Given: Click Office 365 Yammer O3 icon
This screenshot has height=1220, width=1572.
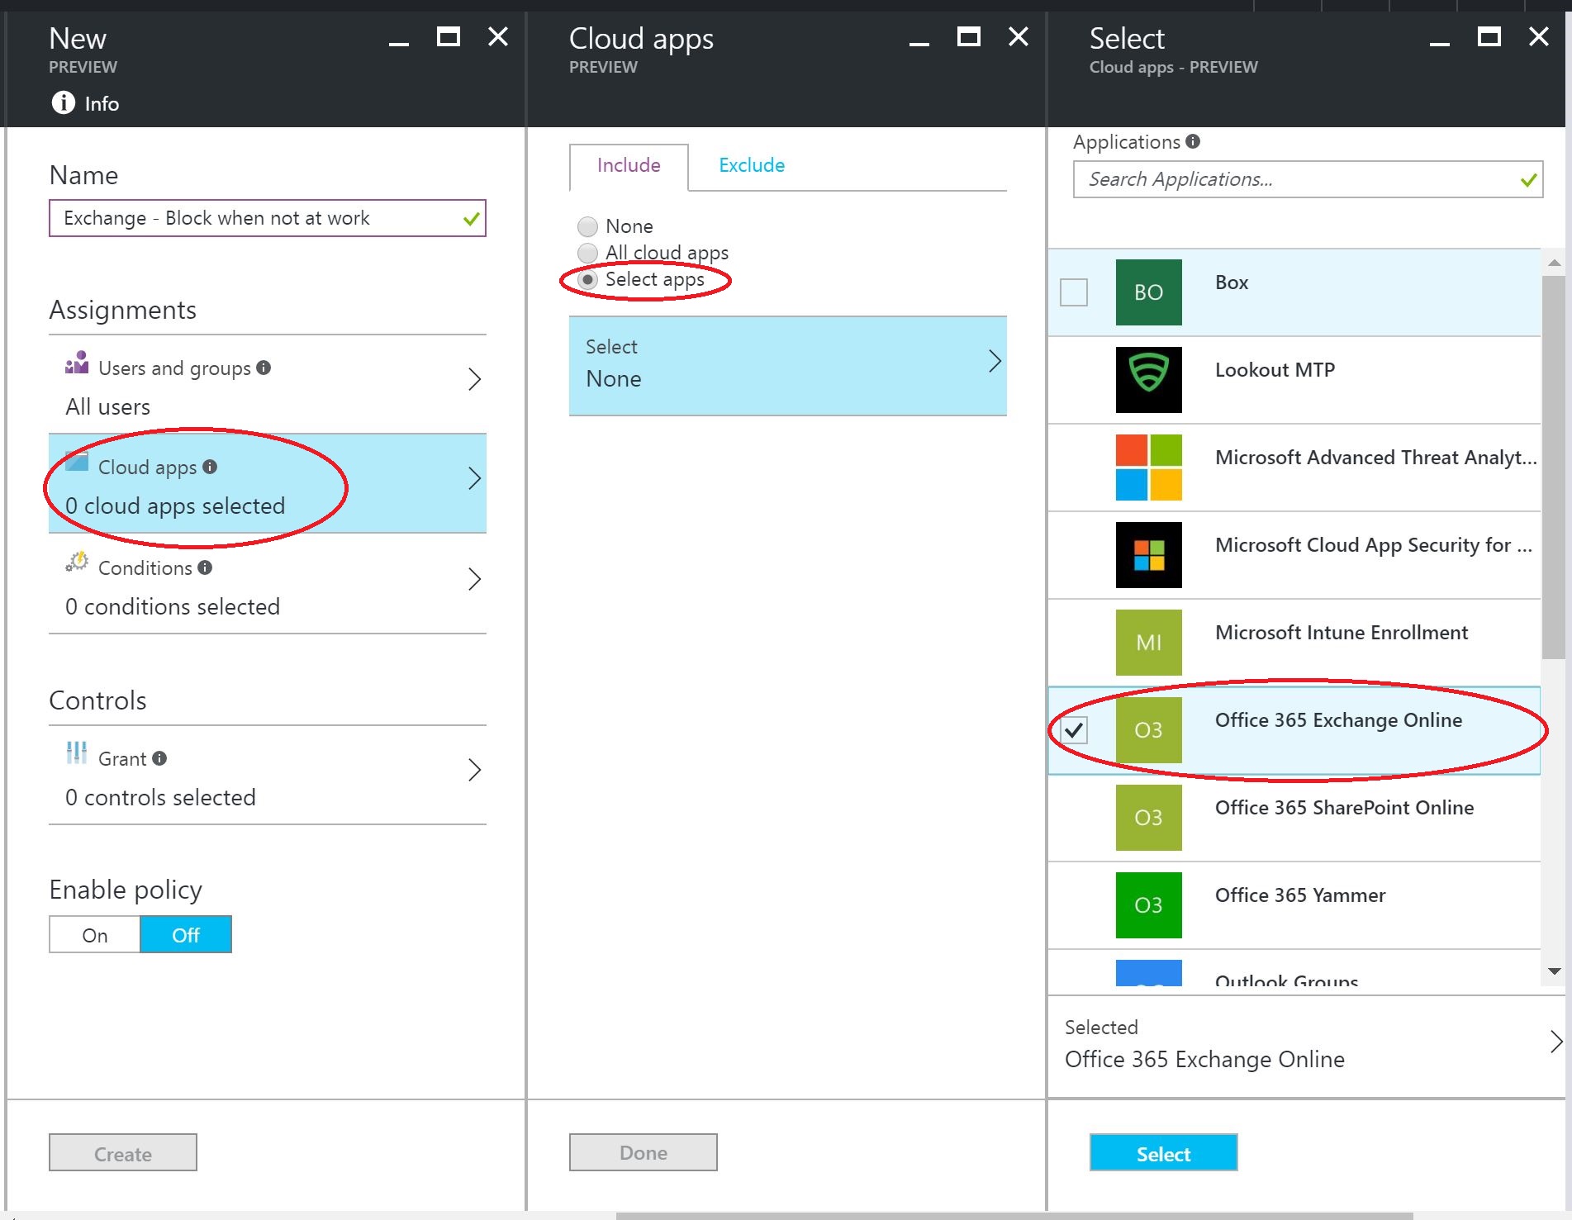Looking at the screenshot, I should 1148,905.
